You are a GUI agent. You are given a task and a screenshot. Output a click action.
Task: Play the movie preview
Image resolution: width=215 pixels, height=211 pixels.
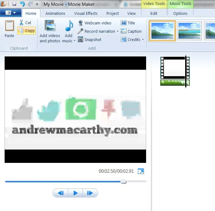(75, 193)
